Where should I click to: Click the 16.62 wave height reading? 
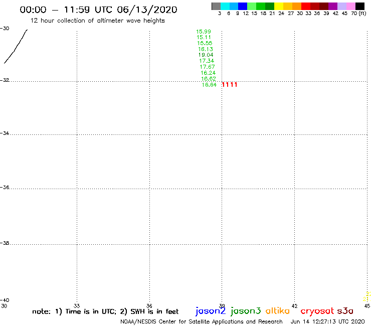click(209, 79)
